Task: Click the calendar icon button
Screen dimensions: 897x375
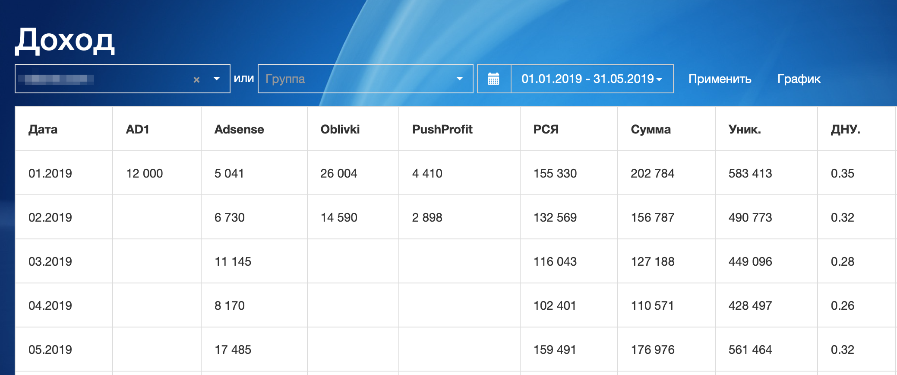Action: [x=493, y=79]
